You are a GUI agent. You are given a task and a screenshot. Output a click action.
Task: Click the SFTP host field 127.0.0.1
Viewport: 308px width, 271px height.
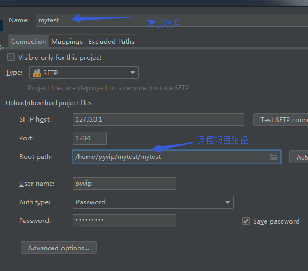pos(159,119)
